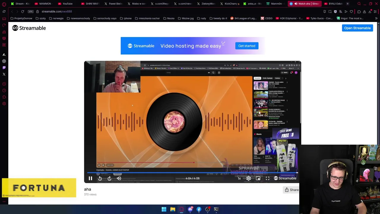380x214 pixels.
Task: Open the nowesamochody bookmark folder
Action: pyautogui.click(x=78, y=18)
